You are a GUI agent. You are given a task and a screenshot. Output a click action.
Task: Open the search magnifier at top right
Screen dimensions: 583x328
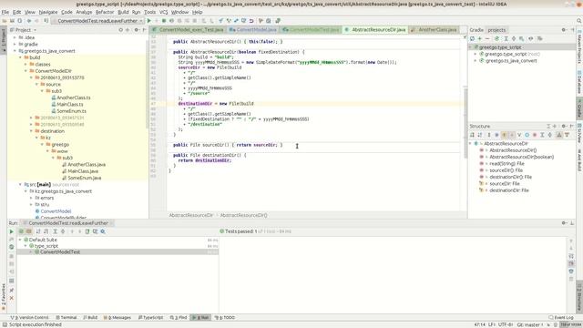579,21
